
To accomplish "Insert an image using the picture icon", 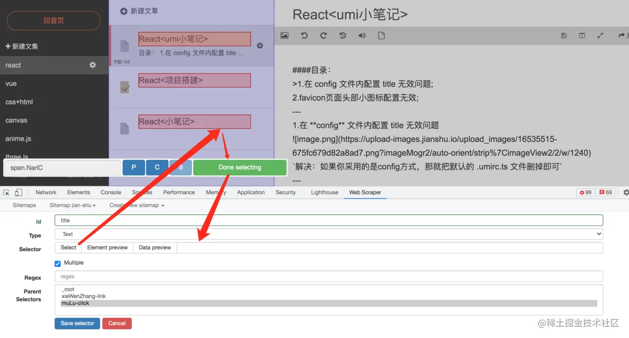I will (285, 36).
